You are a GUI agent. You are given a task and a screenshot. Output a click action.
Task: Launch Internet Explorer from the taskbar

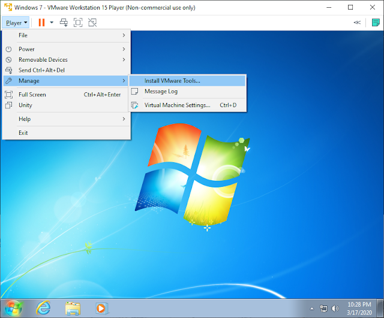43,308
